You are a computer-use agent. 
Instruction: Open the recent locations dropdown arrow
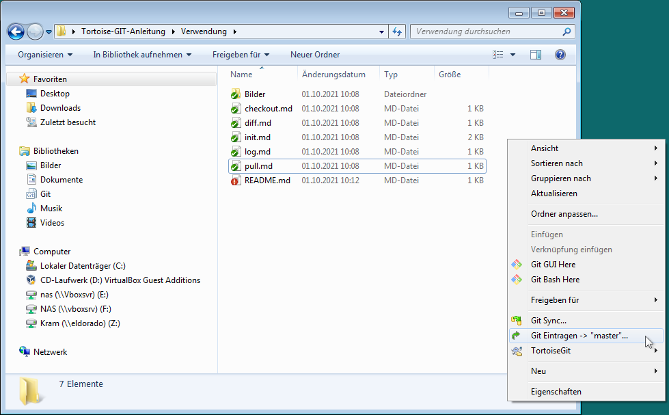49,32
